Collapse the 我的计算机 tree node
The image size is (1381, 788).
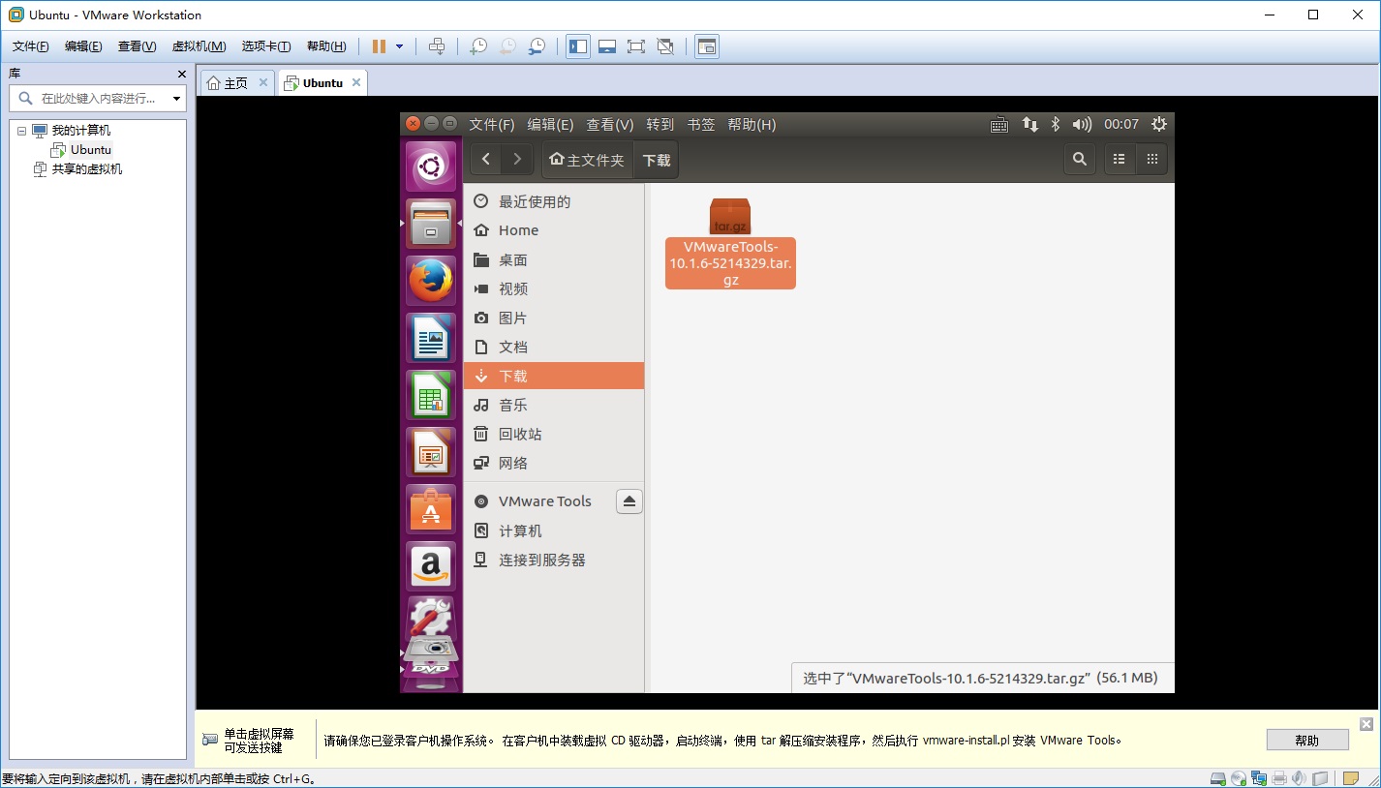point(21,131)
